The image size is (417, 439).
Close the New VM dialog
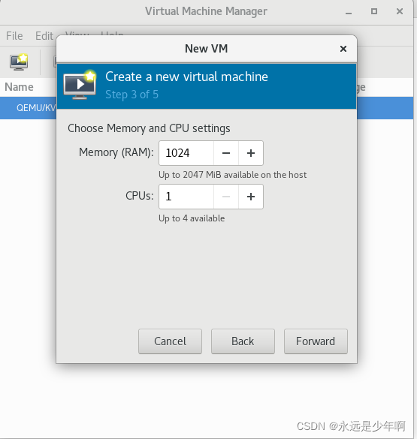pyautogui.click(x=343, y=49)
